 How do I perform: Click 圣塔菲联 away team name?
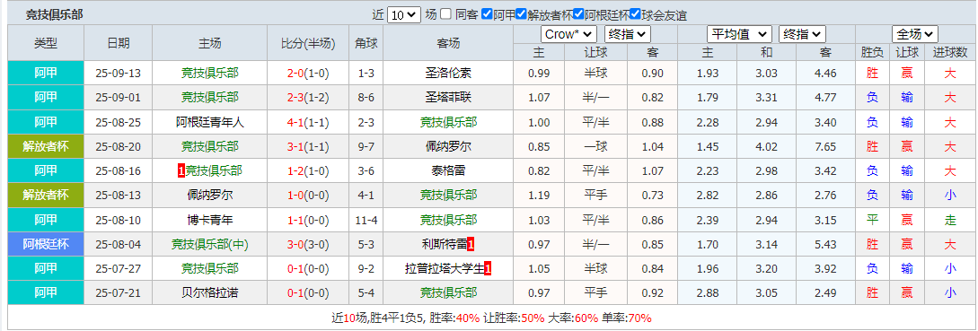pos(448,98)
